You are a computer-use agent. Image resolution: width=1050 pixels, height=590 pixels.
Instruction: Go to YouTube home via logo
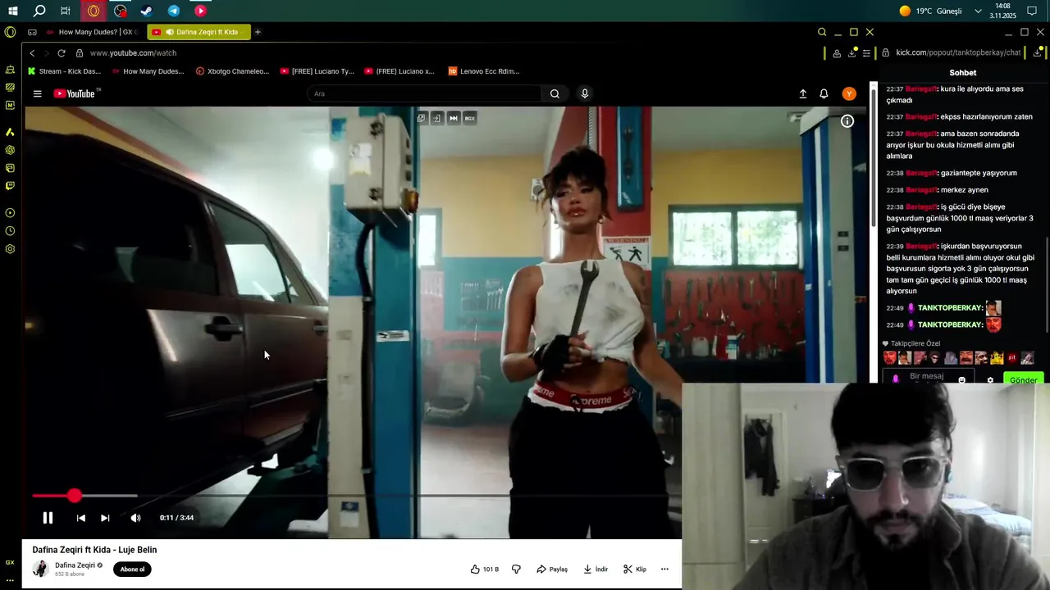(76, 93)
